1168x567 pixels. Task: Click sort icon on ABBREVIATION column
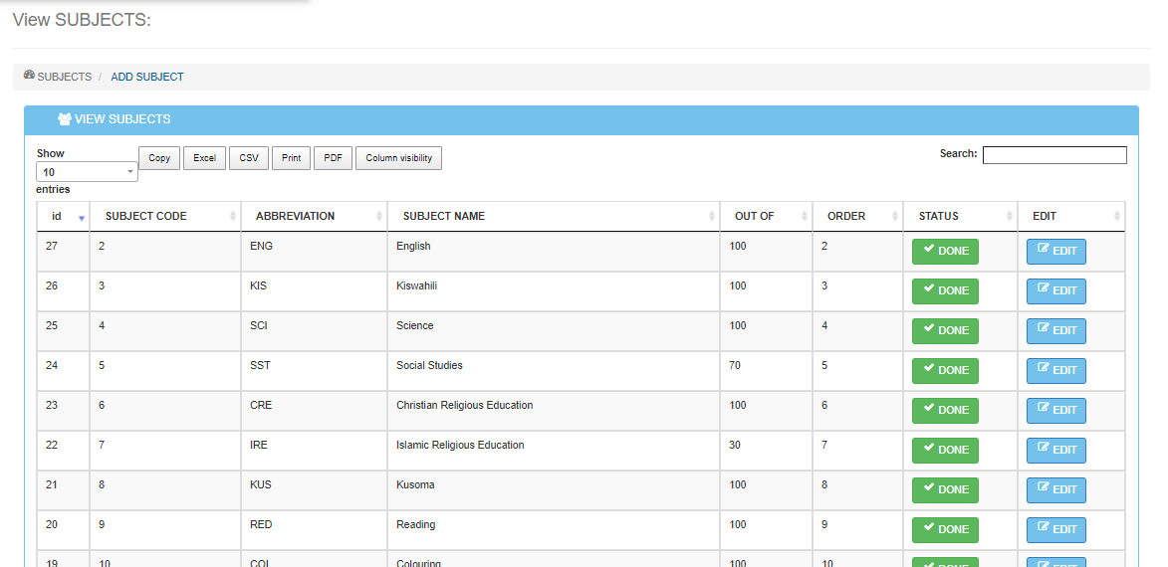(x=379, y=217)
